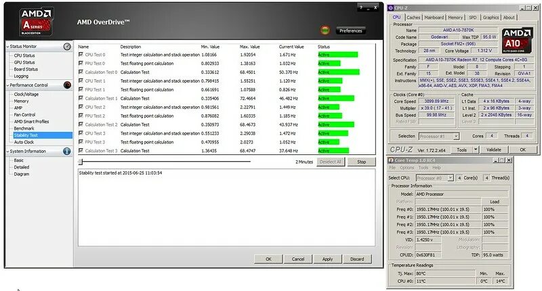Screen dimensions: 542x291
Task: Select Board Status in the sidebar
Action: [26, 69]
